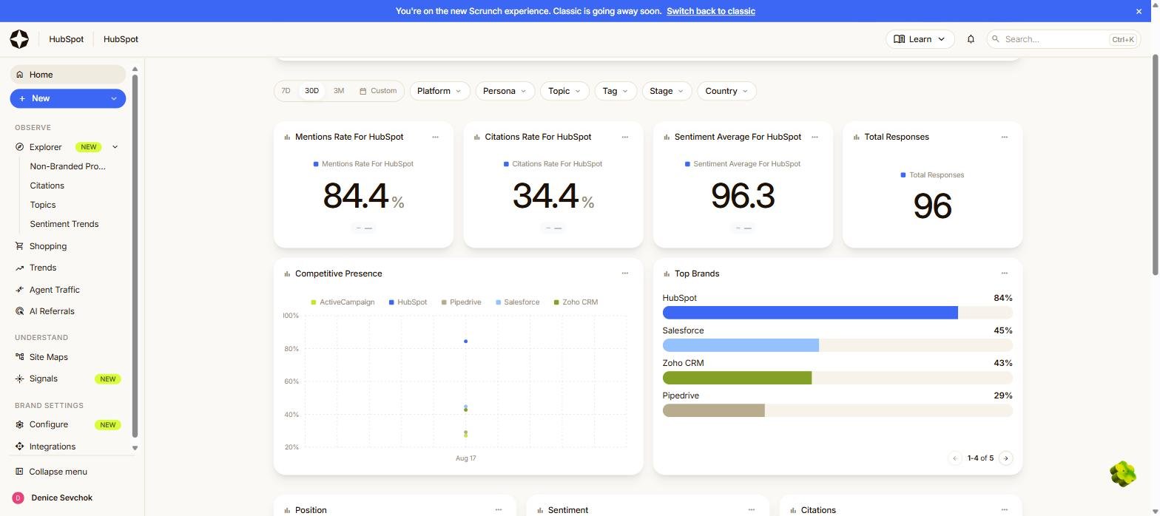1160x516 pixels.
Task: Click the second HubSpot breadcrumb
Action: pos(121,39)
